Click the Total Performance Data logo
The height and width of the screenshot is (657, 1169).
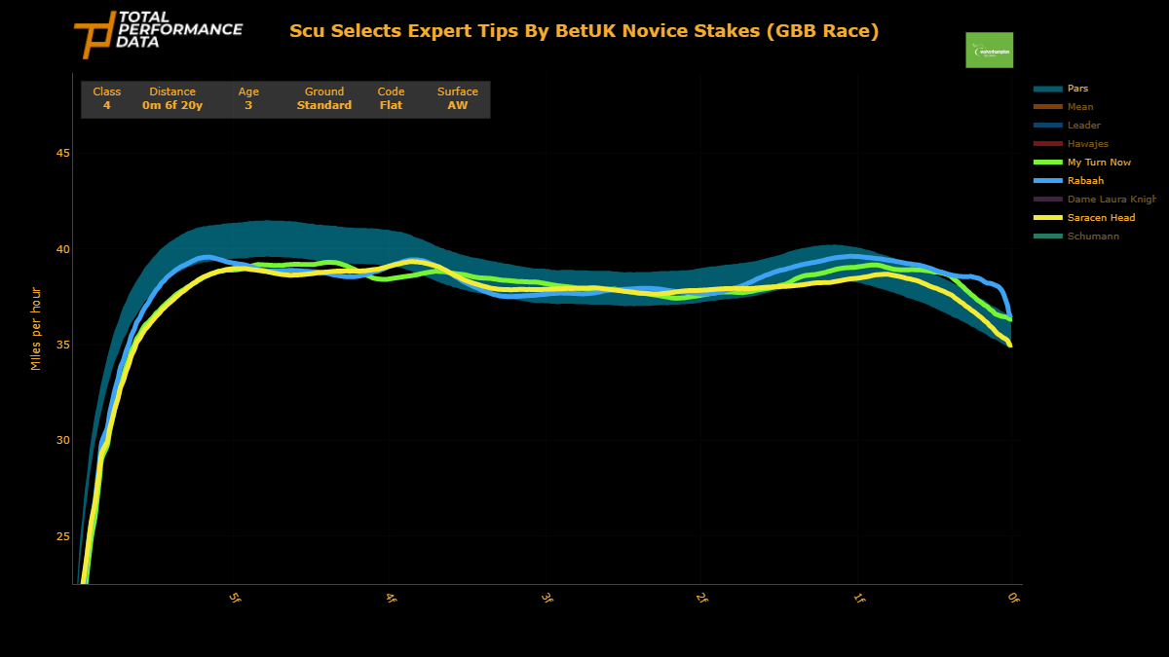point(158,34)
